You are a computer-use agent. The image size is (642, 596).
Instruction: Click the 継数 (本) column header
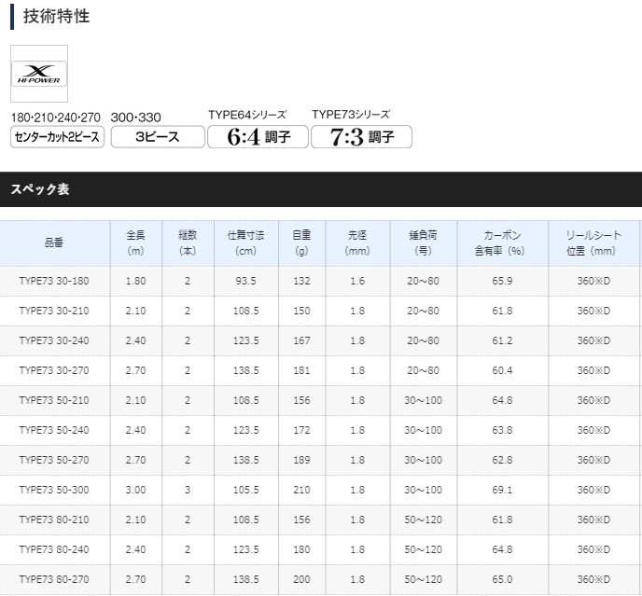pyautogui.click(x=188, y=243)
